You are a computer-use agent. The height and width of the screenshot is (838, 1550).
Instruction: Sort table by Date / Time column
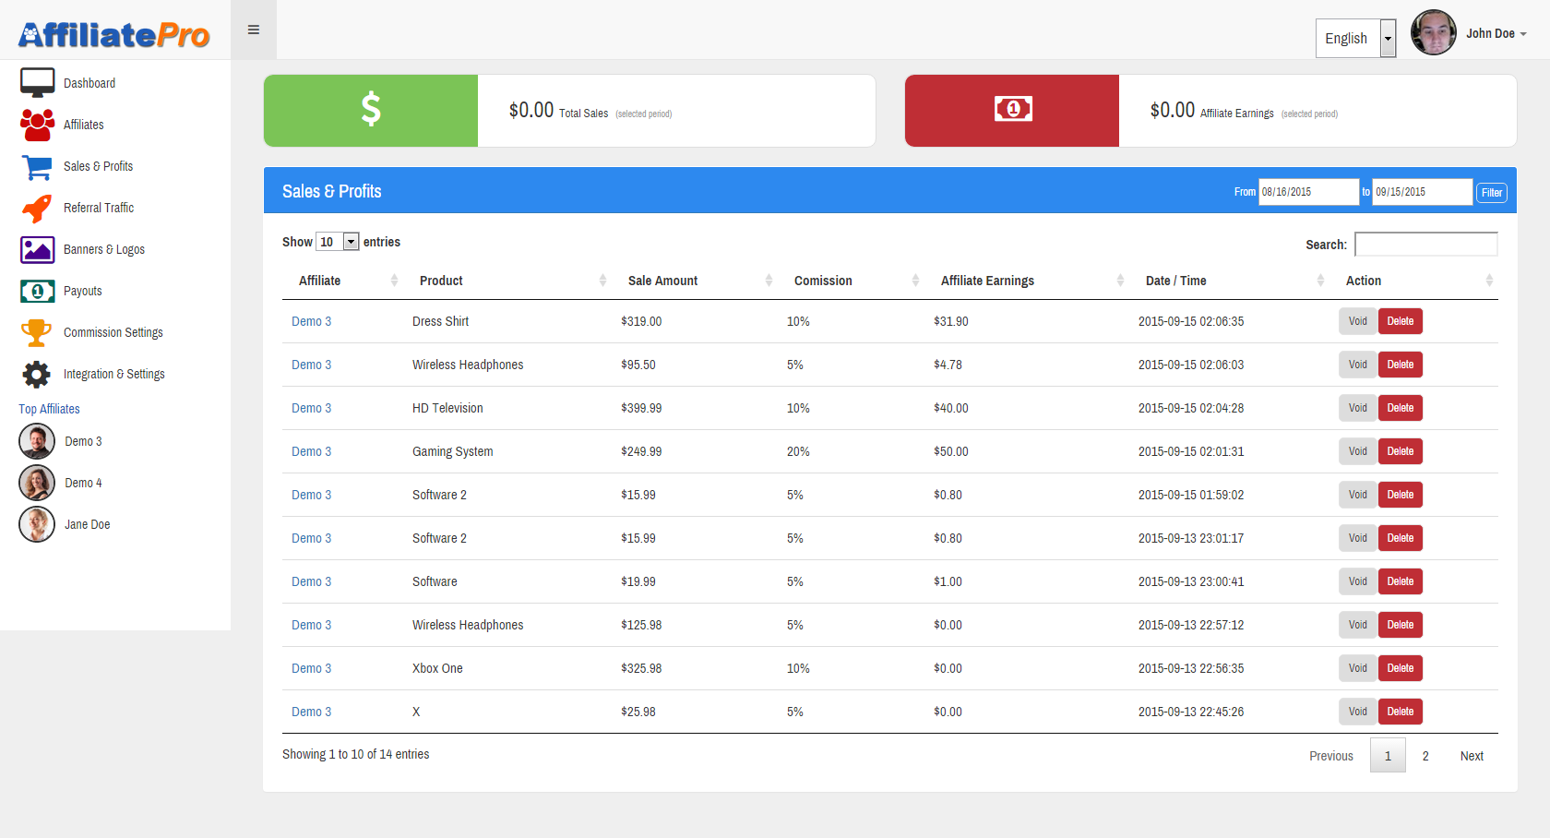1233,281
